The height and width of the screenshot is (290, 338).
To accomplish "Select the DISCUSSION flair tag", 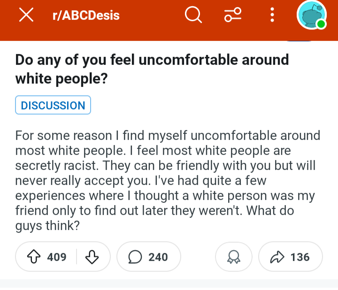I will [53, 106].
